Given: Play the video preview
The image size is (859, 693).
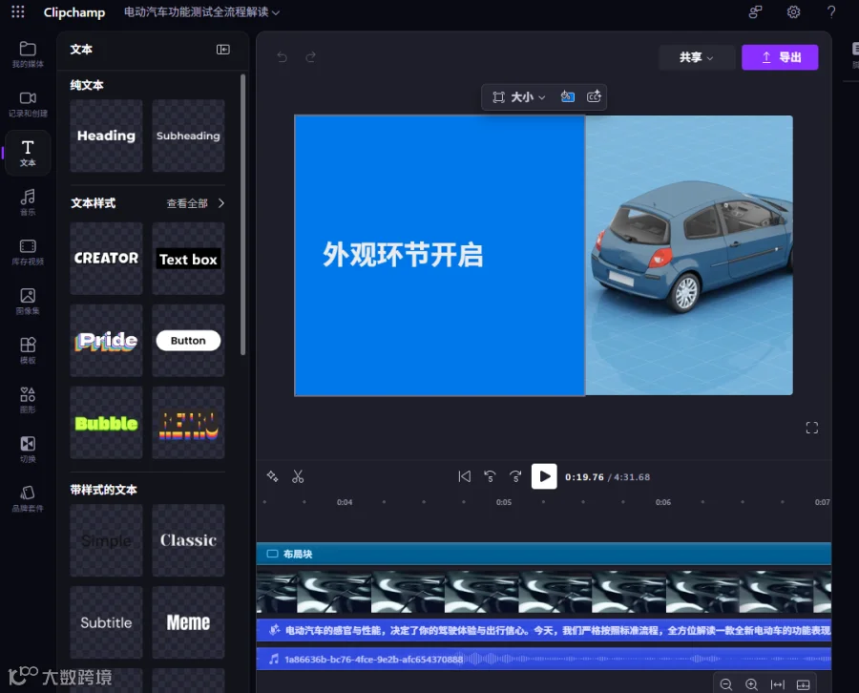Looking at the screenshot, I should [544, 476].
